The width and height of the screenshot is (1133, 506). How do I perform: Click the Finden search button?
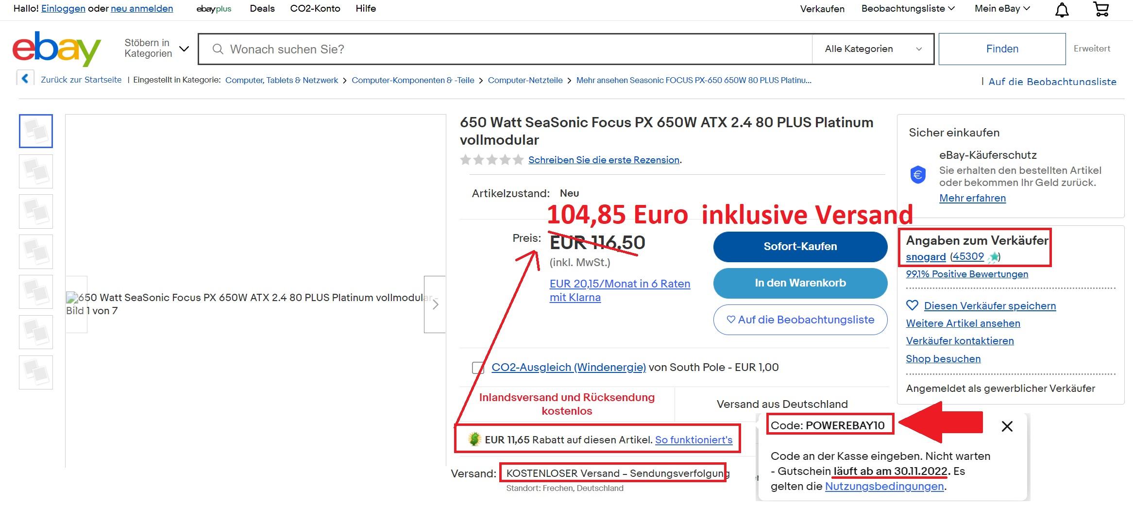1002,49
